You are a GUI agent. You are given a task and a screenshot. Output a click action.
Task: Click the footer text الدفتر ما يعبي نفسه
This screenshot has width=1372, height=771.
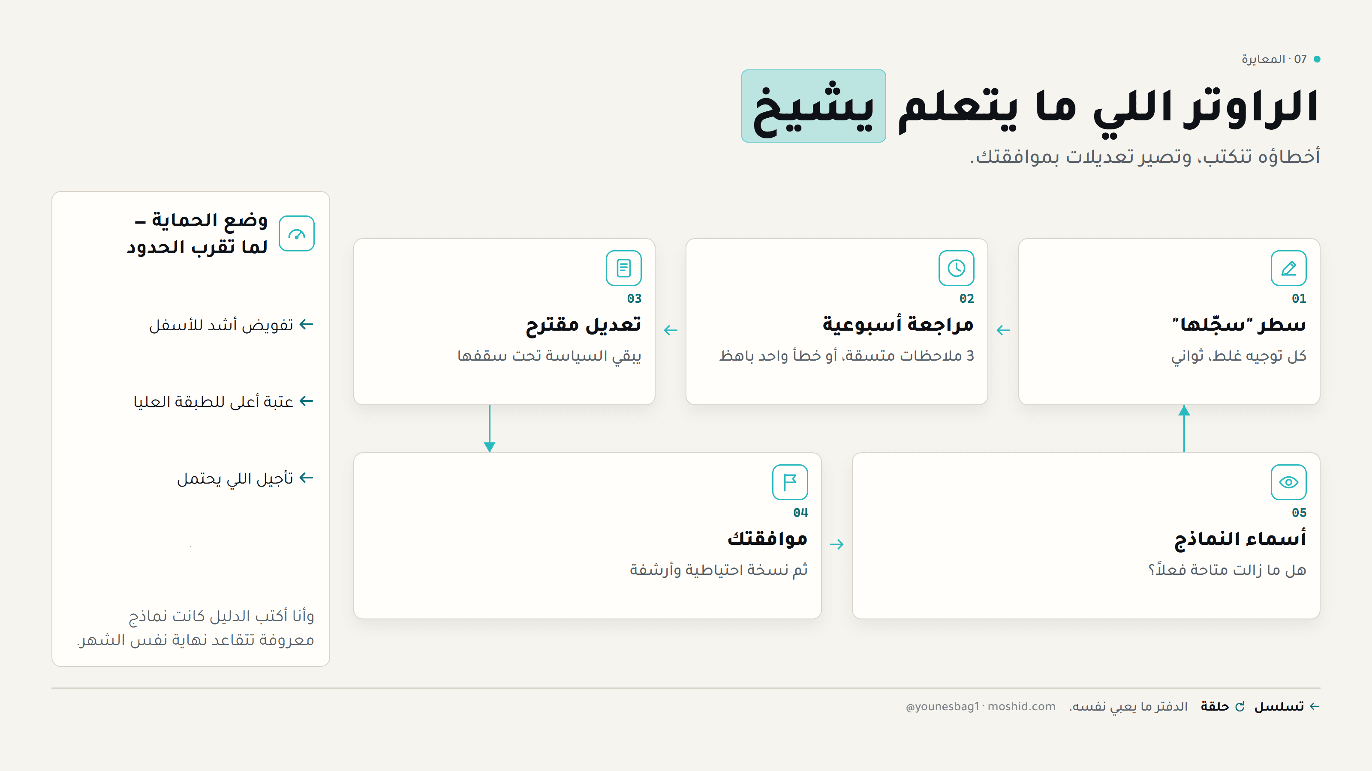1128,707
